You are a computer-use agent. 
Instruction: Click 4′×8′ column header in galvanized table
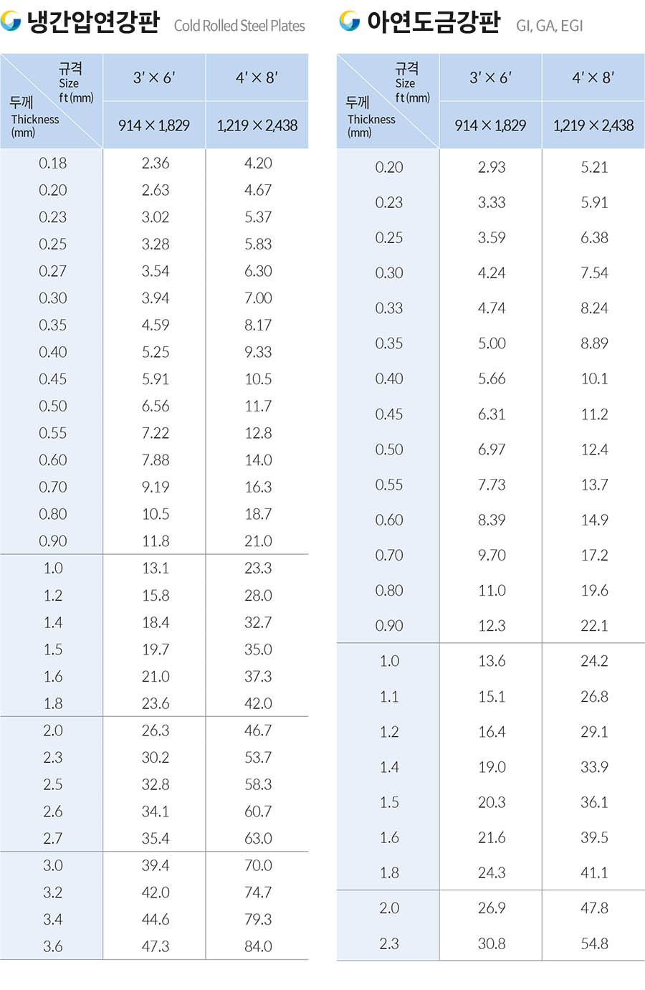tap(593, 77)
